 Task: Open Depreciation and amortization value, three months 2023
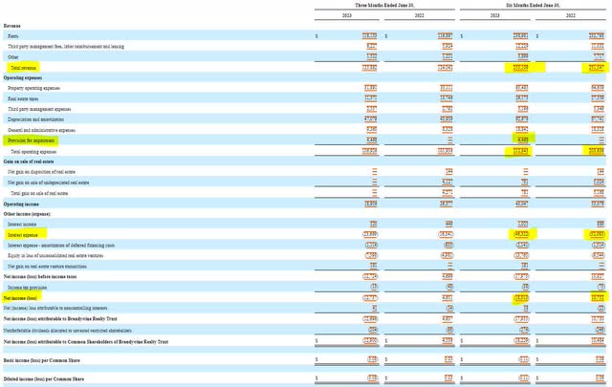tap(370, 119)
